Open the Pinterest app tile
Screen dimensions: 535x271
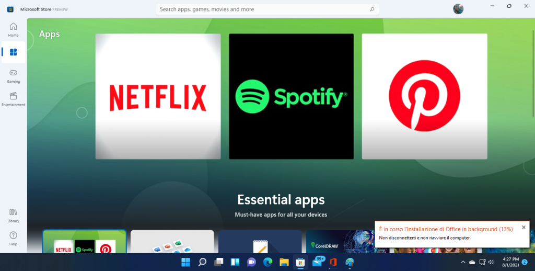click(424, 96)
